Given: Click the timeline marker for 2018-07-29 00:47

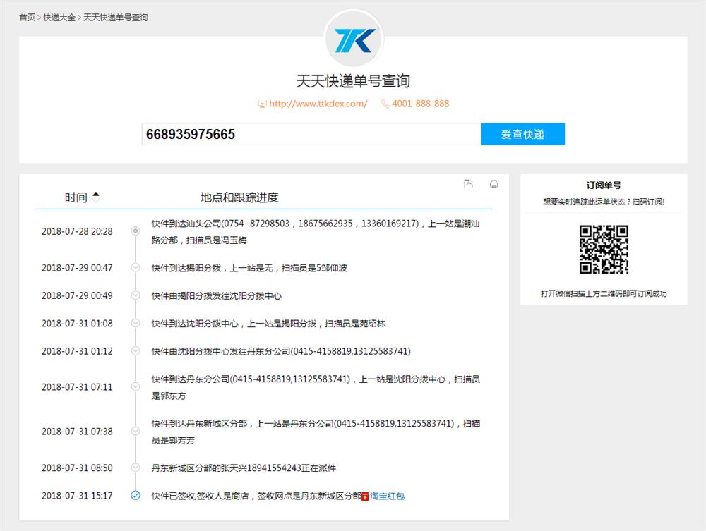Looking at the screenshot, I should [x=135, y=267].
